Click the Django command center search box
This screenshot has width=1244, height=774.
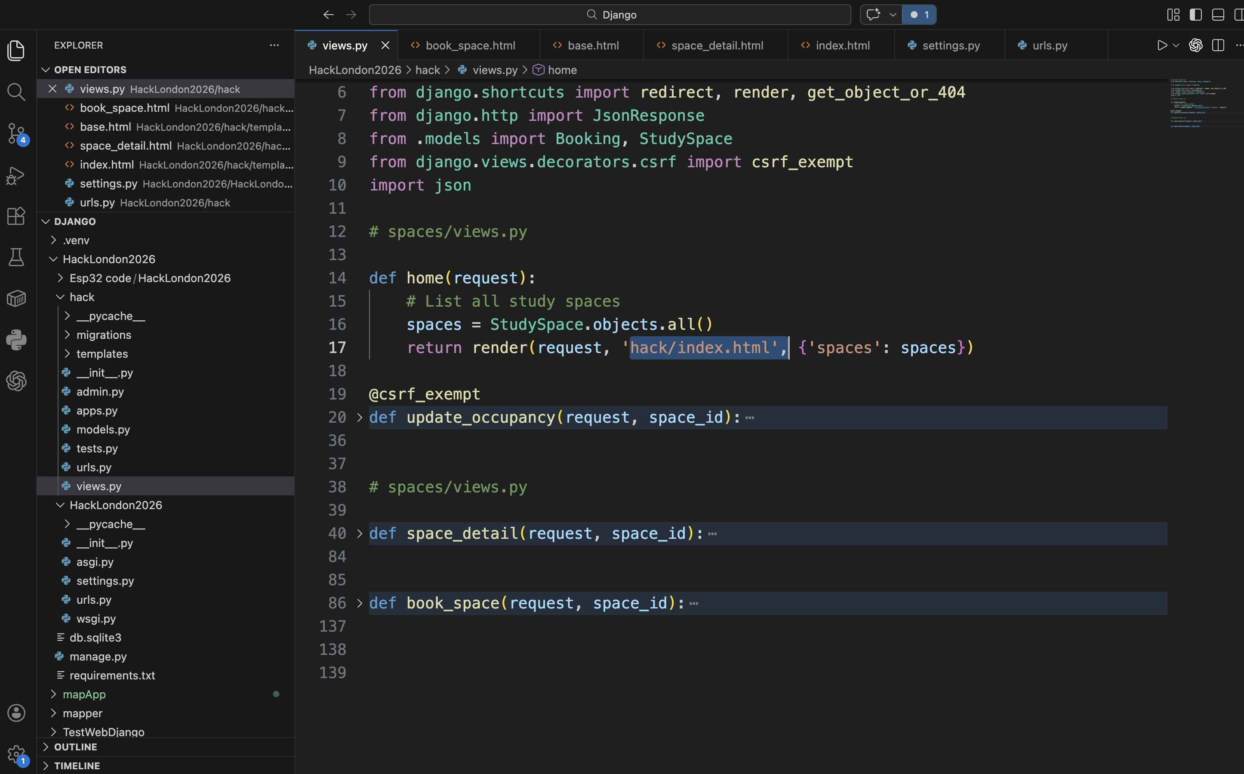click(x=610, y=15)
